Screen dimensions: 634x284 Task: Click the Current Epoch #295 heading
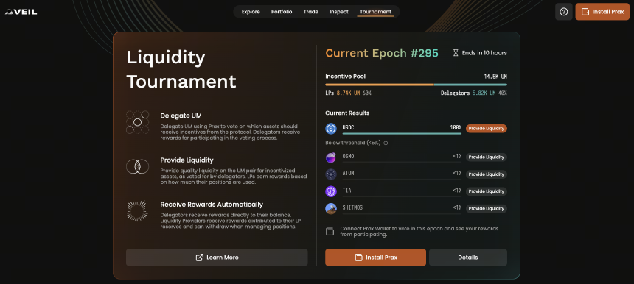[382, 53]
